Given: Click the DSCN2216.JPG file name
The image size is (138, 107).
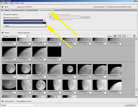Looking at the screenshot, I should pos(83,43).
